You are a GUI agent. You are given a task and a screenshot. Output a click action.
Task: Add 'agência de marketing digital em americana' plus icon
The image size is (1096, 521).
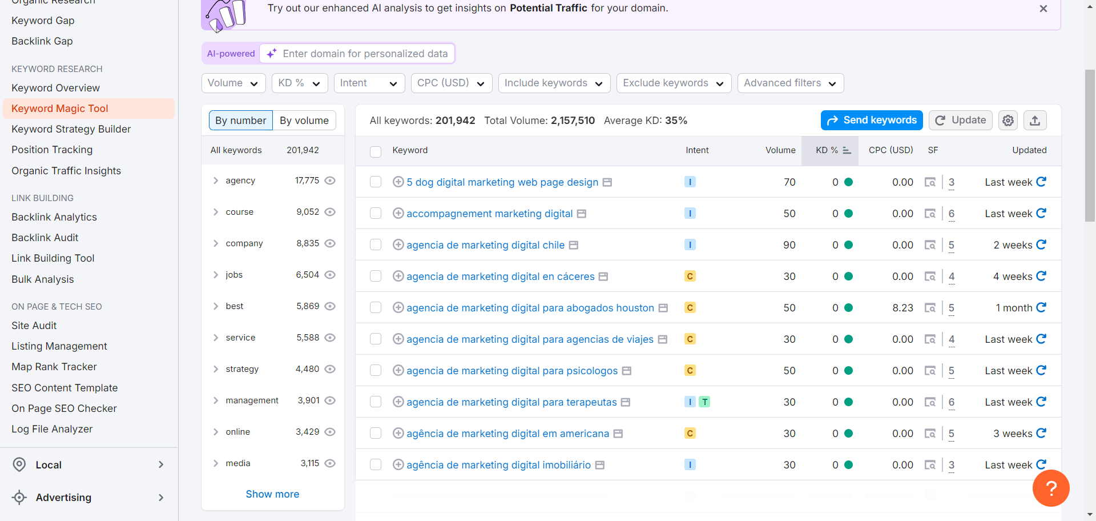398,433
